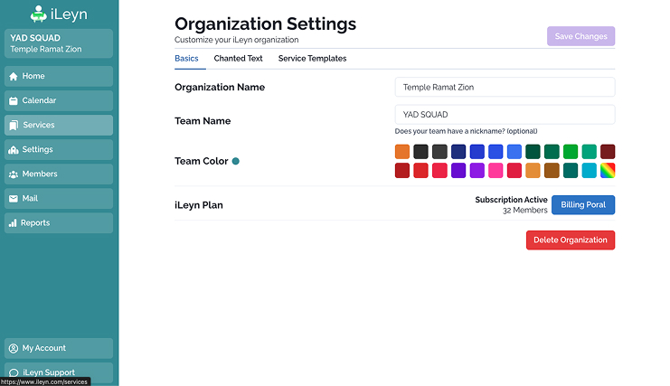Click the iLeyn Support chat icon
This screenshot has height=386, width=670.
[14, 372]
